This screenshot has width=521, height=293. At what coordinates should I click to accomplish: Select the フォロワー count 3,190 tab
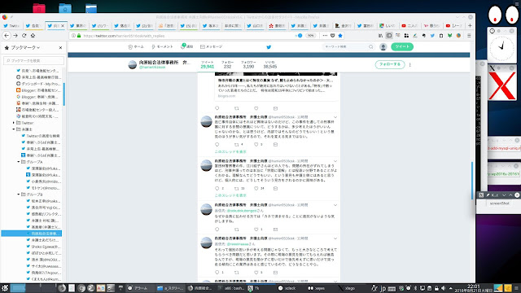point(248,64)
